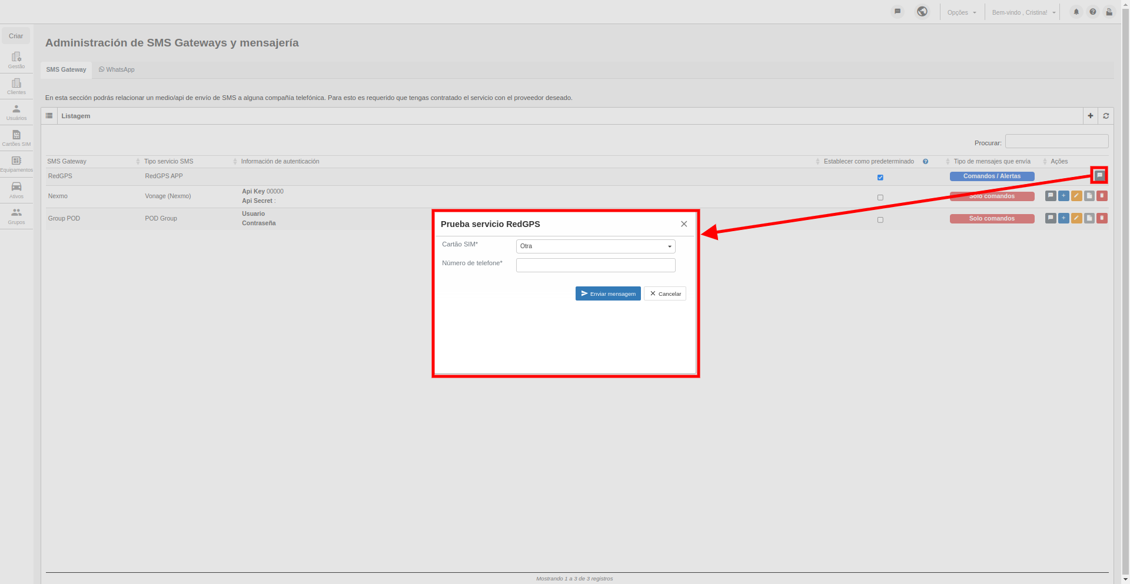Sort by Información de autenticación column

point(530,161)
